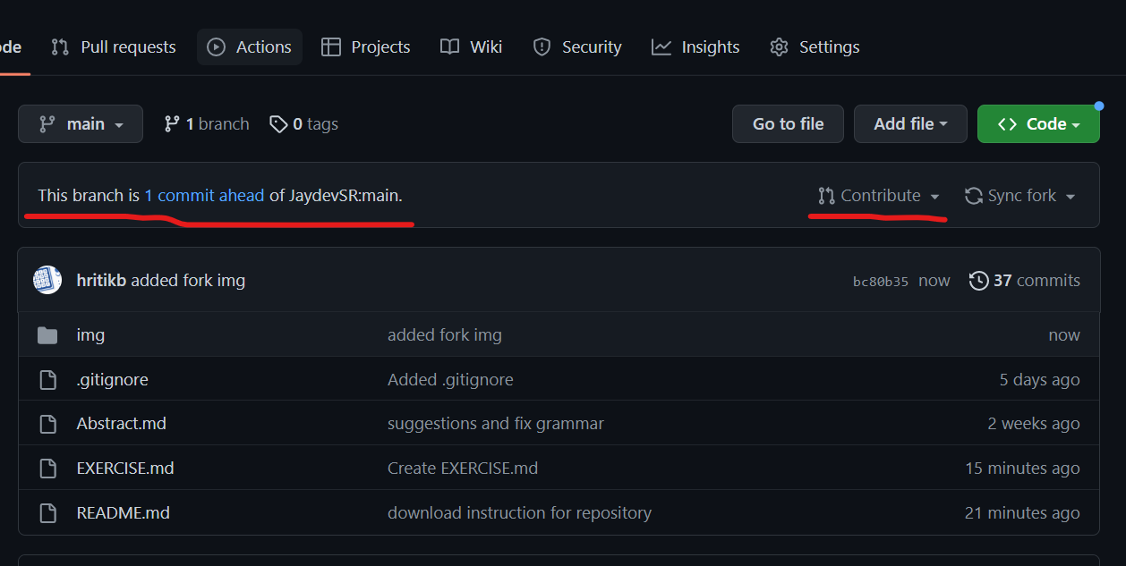Click the commits history clock icon

pos(979,280)
